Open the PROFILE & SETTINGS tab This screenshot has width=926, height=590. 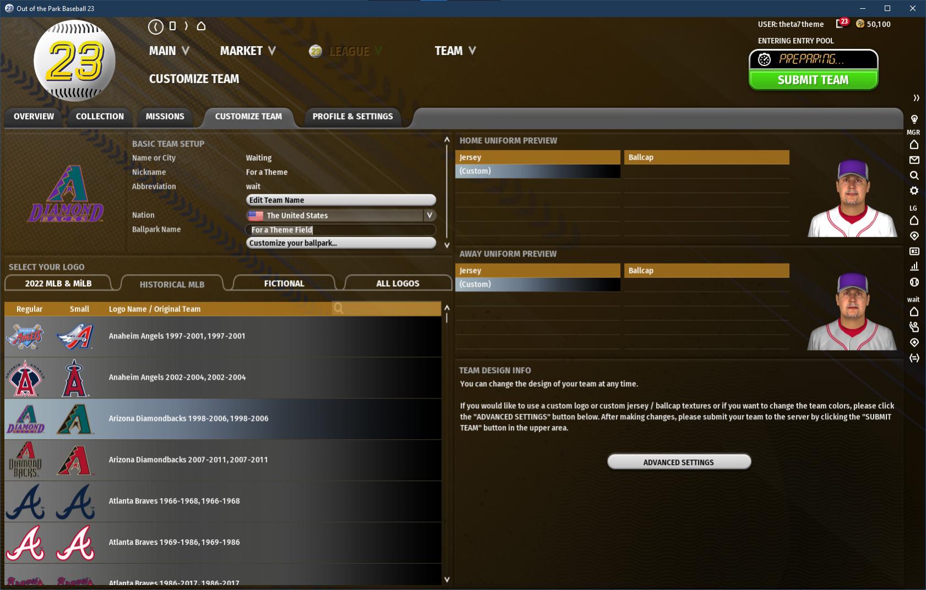[353, 117]
